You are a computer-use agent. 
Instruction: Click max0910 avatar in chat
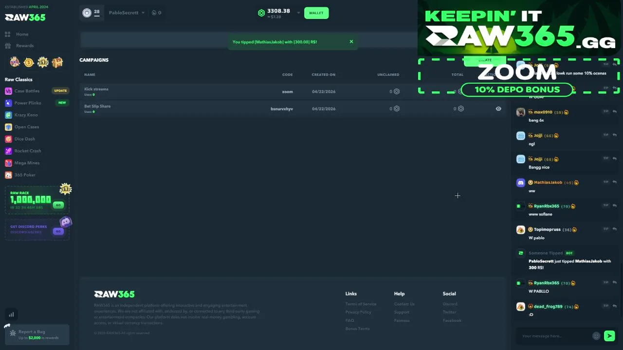pyautogui.click(x=521, y=112)
